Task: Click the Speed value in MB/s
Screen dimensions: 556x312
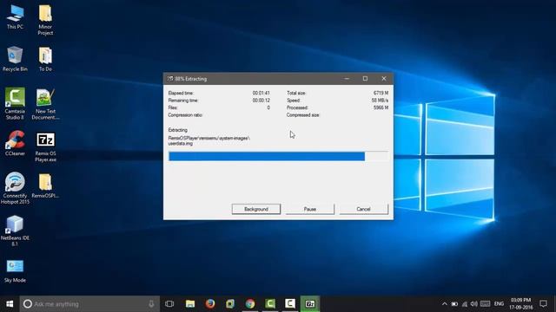Action: click(380, 101)
